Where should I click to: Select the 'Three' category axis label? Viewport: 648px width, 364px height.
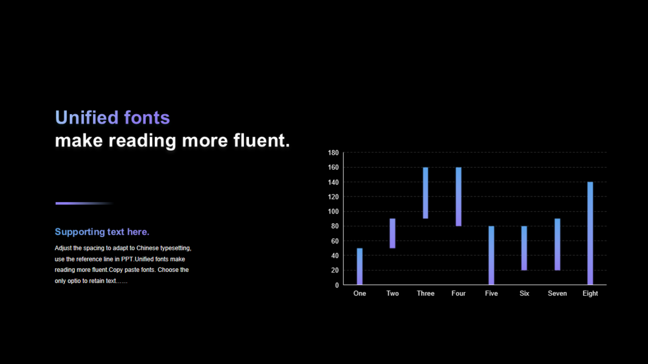[x=425, y=293]
